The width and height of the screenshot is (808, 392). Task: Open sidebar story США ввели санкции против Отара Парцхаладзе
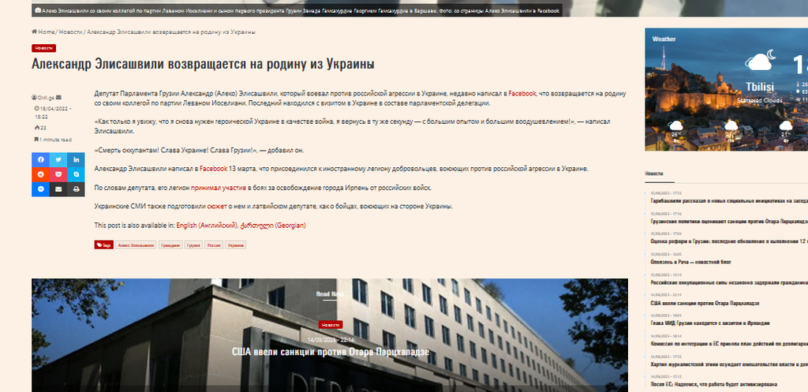click(x=705, y=303)
